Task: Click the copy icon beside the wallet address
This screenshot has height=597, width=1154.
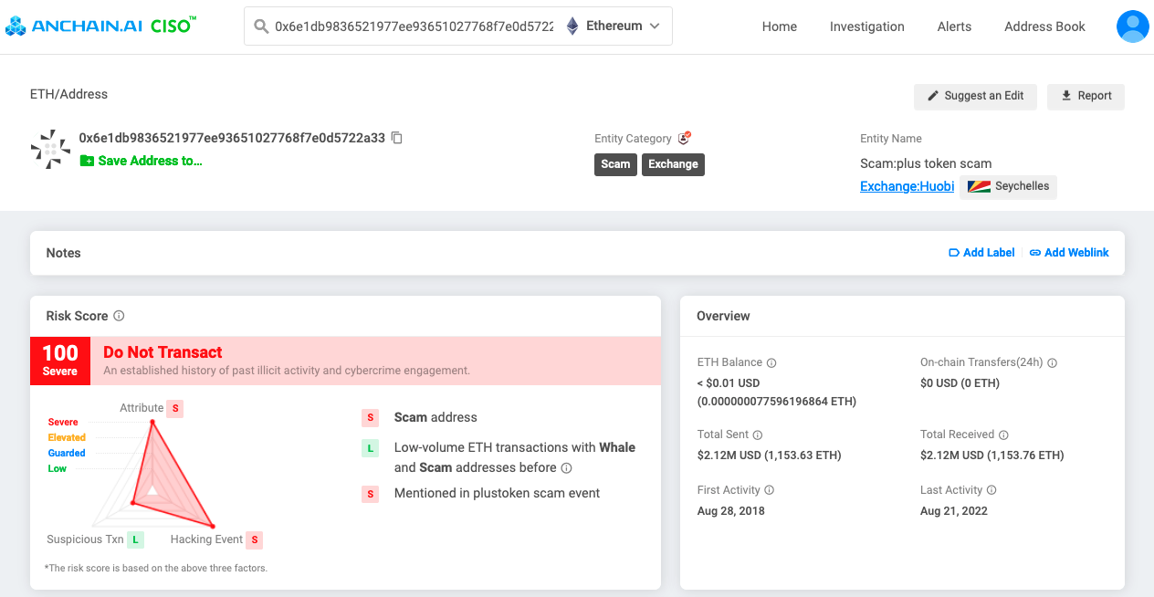Action: 395,137
